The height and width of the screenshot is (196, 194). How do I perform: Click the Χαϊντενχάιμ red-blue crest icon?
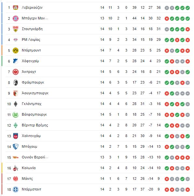16,136
